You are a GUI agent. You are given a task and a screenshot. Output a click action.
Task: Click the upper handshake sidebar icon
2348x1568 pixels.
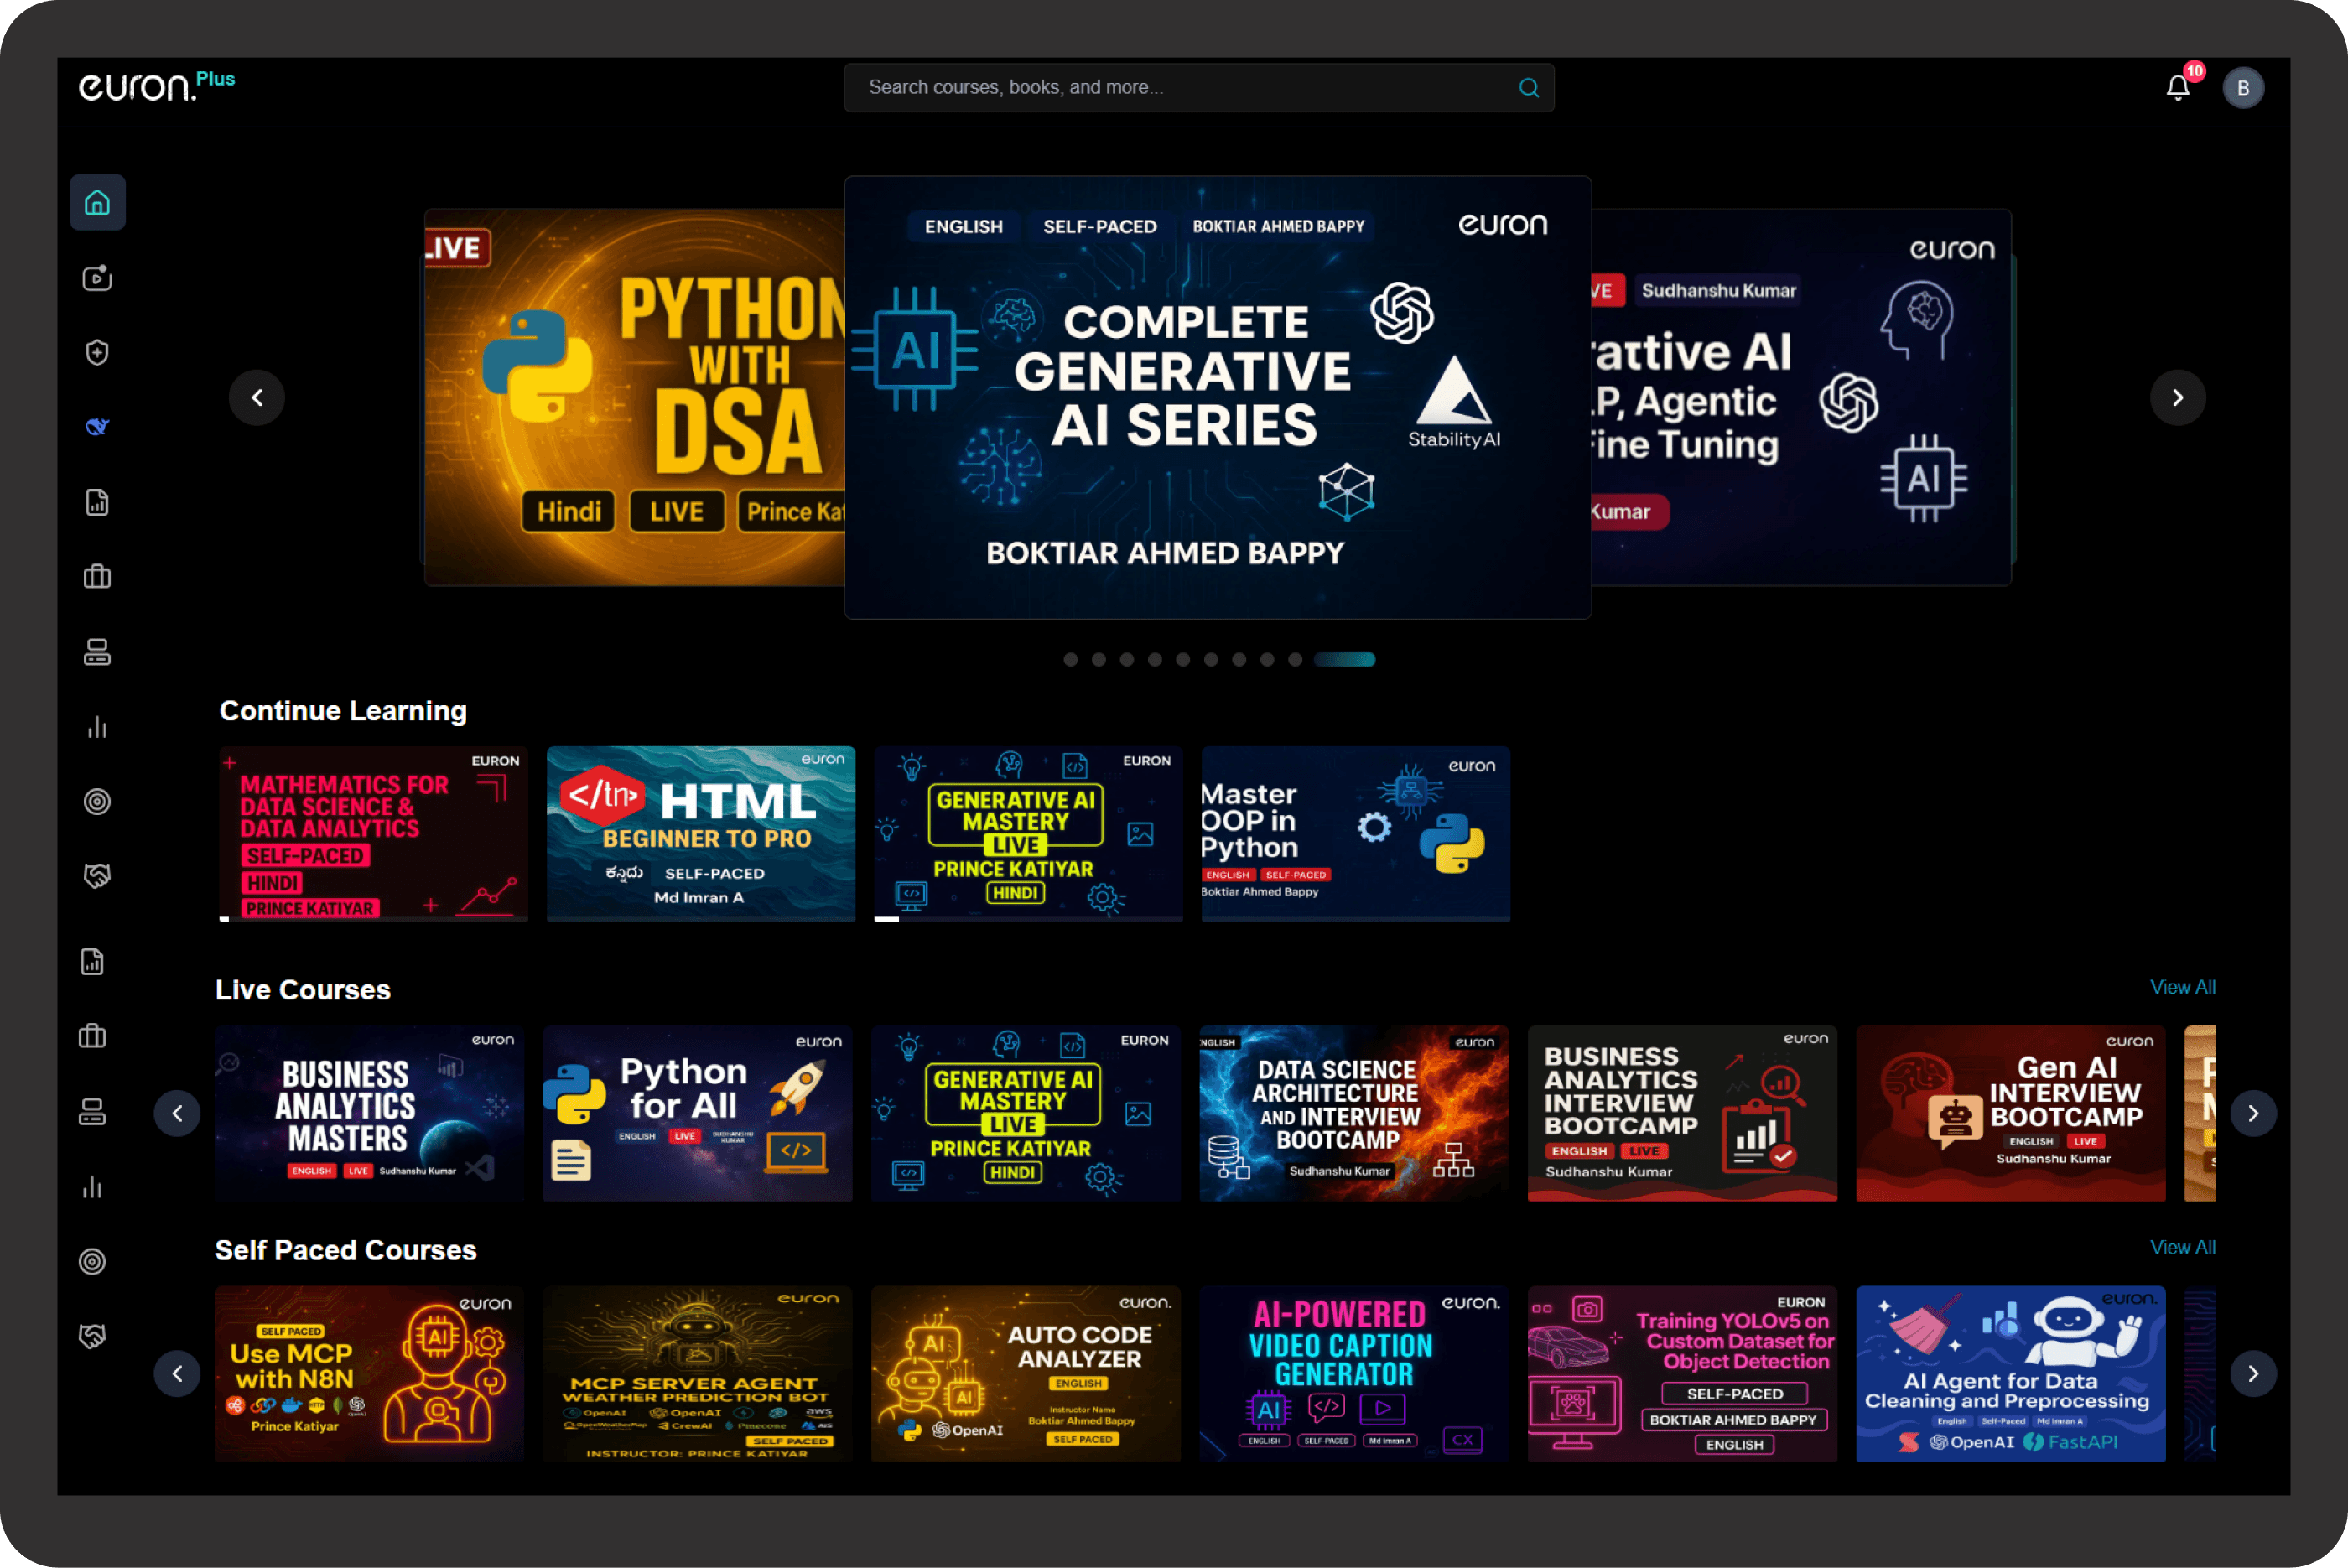97,876
